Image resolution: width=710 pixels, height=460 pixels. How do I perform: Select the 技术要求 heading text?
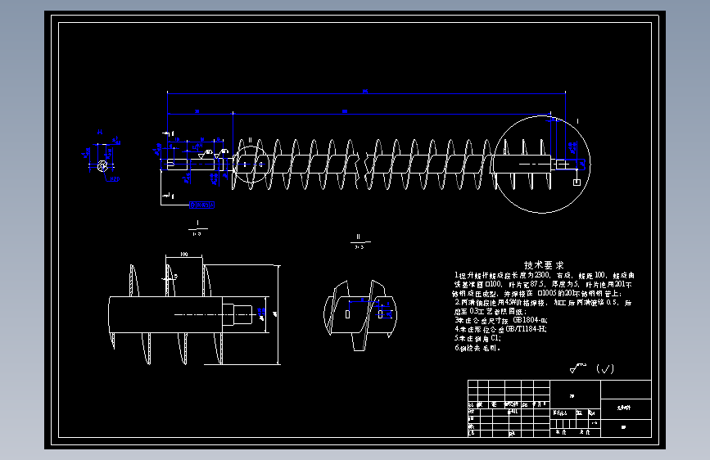[x=544, y=265]
